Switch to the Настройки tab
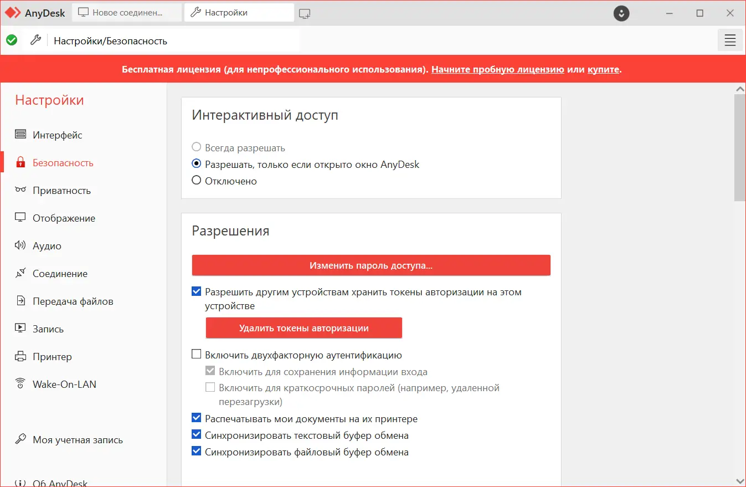 tap(238, 12)
